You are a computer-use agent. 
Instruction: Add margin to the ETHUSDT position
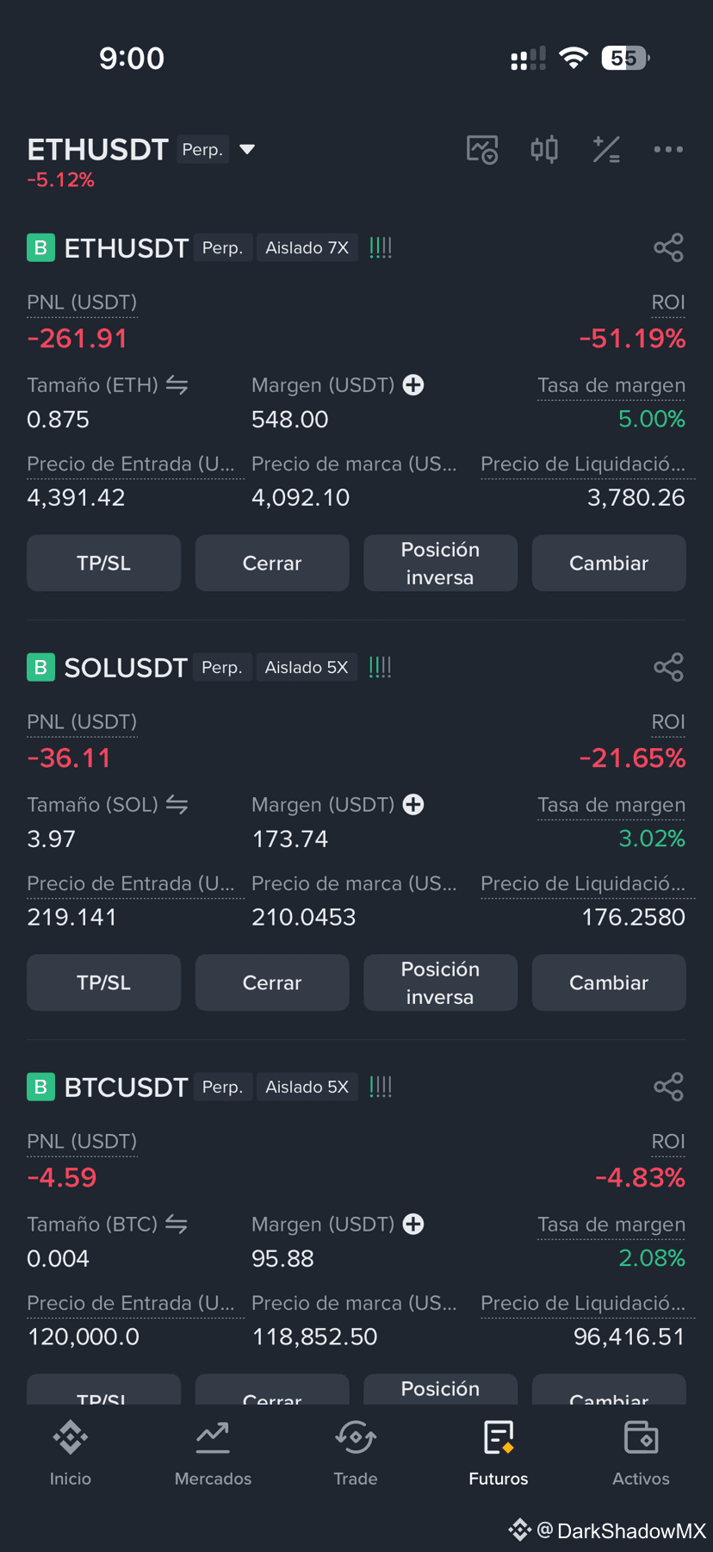pyautogui.click(x=413, y=385)
